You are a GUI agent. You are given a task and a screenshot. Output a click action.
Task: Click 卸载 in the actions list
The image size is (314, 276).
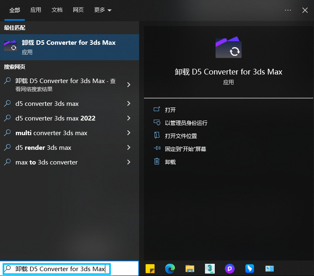(170, 162)
